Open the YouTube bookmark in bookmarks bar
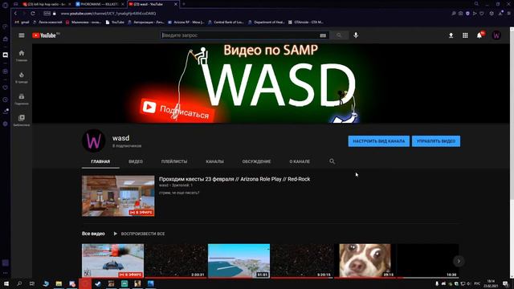Image resolution: width=514 pixels, height=289 pixels. [x=115, y=22]
